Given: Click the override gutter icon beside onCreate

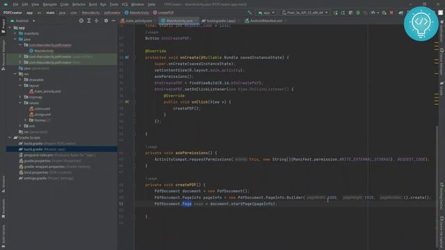Looking at the screenshot, I should (127, 57).
